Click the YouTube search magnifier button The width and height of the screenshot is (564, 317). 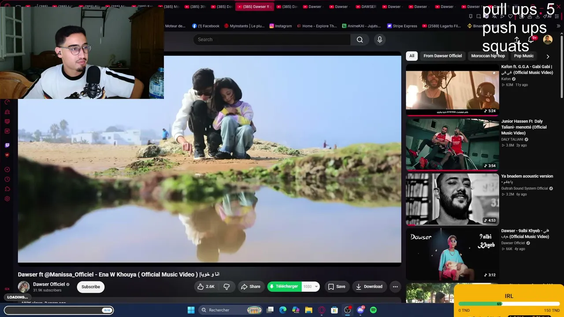tap(360, 40)
